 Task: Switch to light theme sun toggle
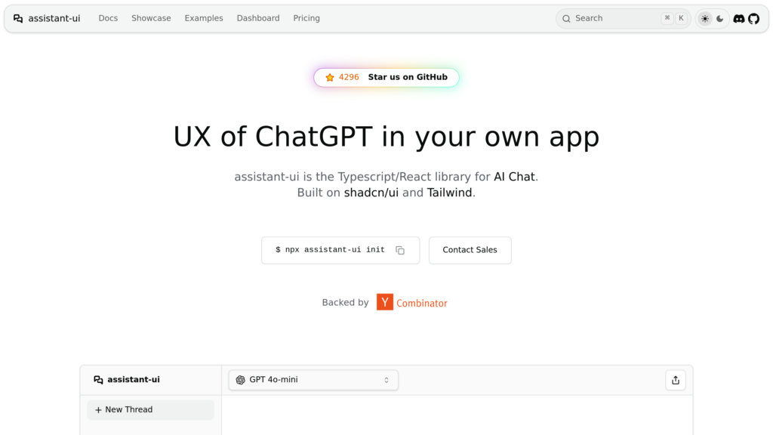[x=705, y=19]
